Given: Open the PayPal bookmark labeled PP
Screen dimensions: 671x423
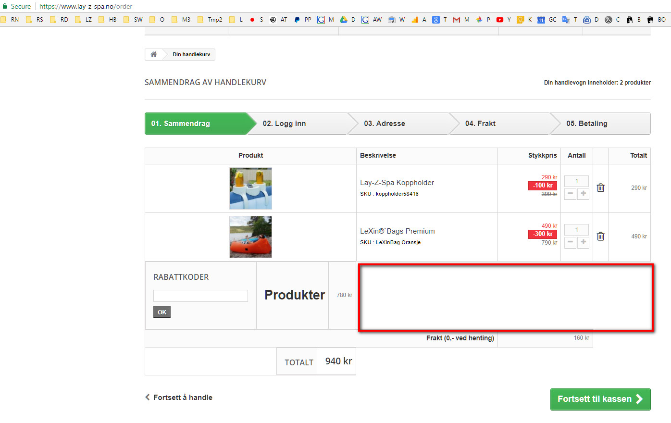Looking at the screenshot, I should [x=302, y=20].
